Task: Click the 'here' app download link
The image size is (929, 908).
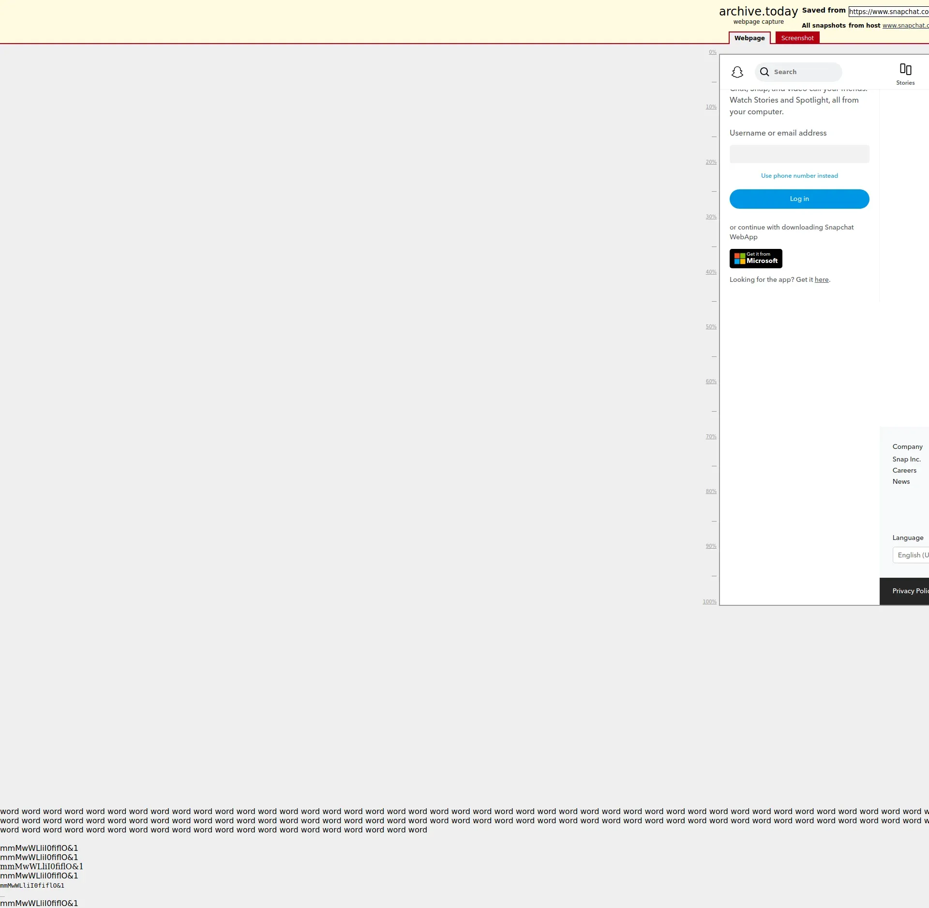Action: tap(821, 280)
